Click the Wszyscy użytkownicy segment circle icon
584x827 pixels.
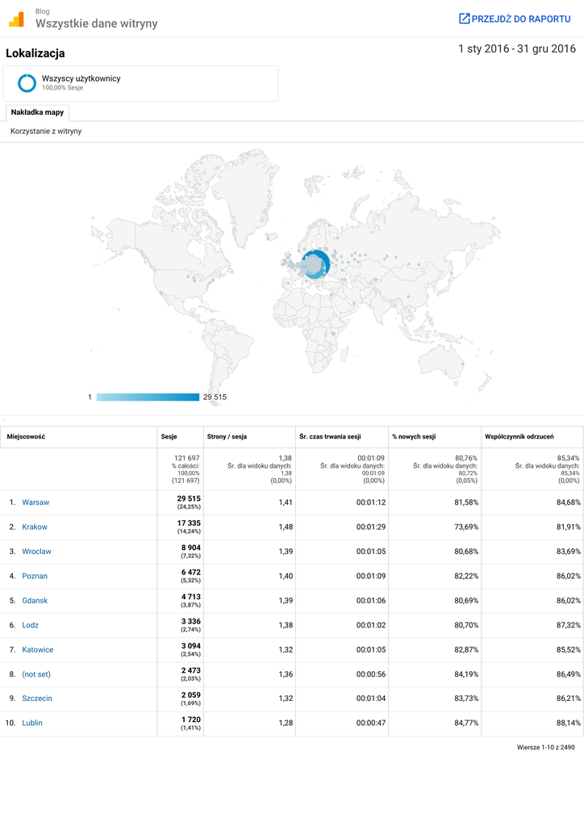[27, 82]
